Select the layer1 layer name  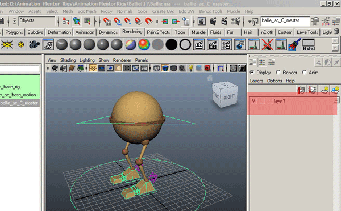(279, 101)
